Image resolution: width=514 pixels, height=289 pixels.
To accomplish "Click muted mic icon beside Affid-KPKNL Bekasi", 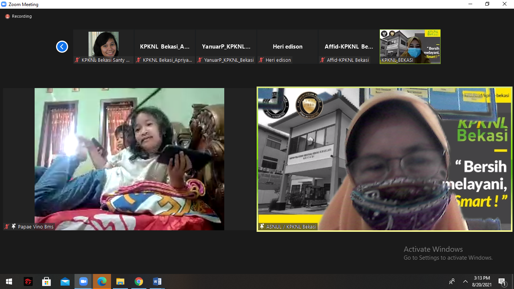I will (x=322, y=60).
